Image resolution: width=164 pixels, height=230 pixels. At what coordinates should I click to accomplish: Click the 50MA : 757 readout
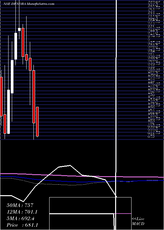[x=20, y=205]
